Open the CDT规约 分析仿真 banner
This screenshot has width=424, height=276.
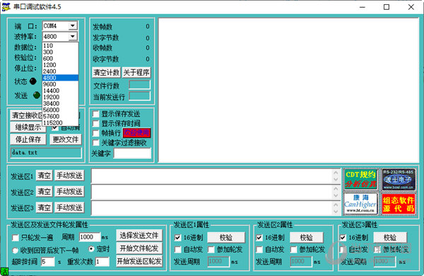point(360,179)
